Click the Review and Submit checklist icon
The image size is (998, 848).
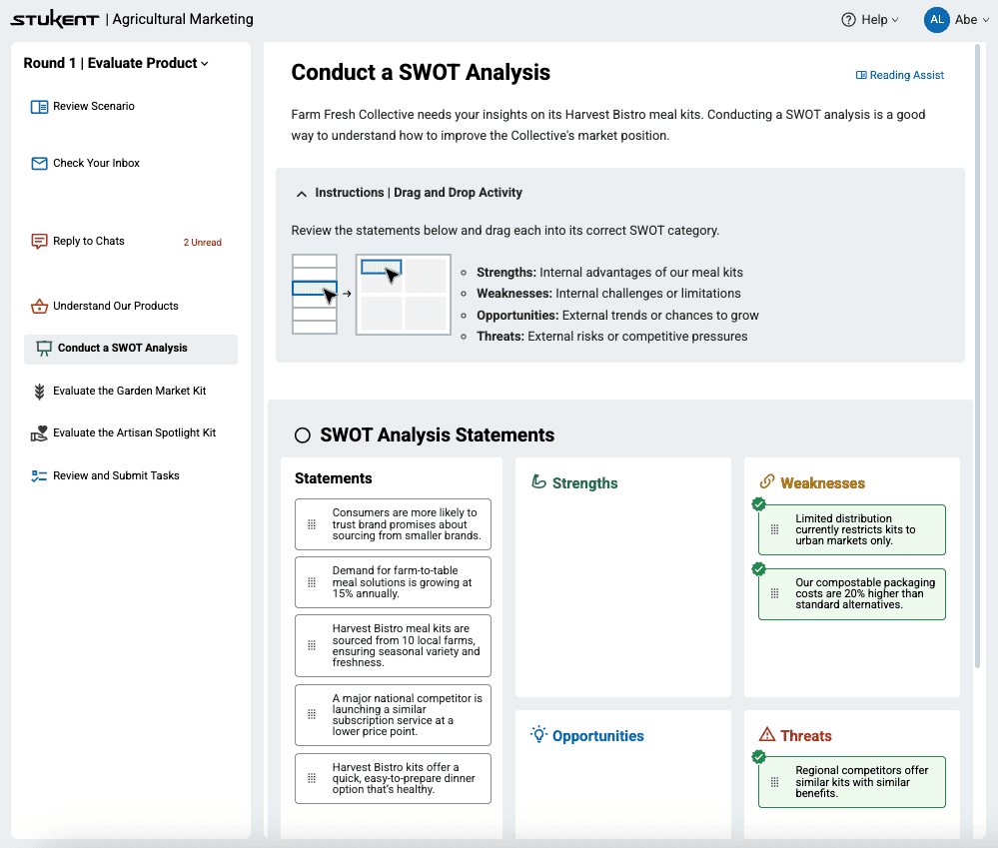(40, 475)
